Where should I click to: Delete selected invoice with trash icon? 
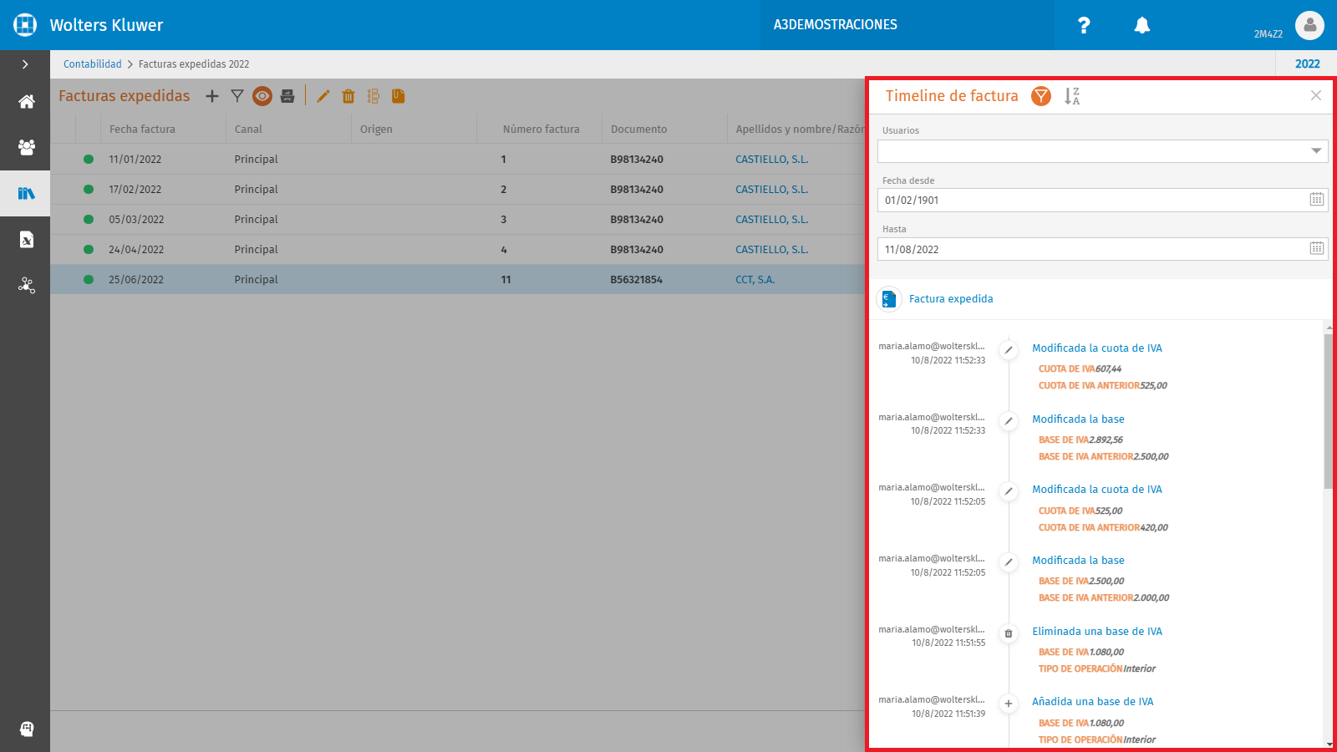348,96
